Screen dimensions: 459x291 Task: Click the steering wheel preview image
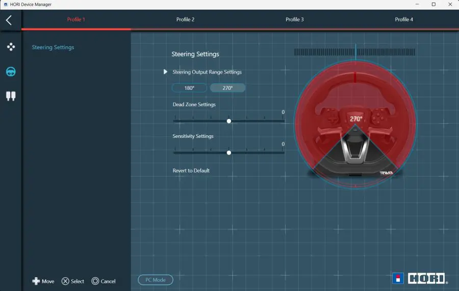point(355,124)
